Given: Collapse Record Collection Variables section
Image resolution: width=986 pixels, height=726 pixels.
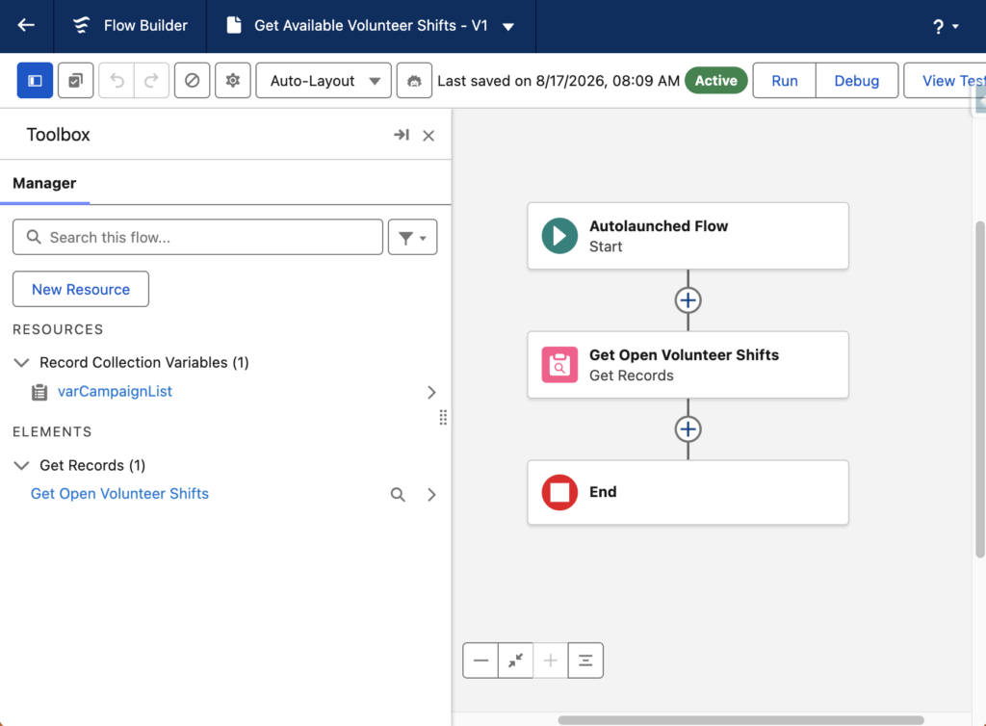Looking at the screenshot, I should [21, 363].
